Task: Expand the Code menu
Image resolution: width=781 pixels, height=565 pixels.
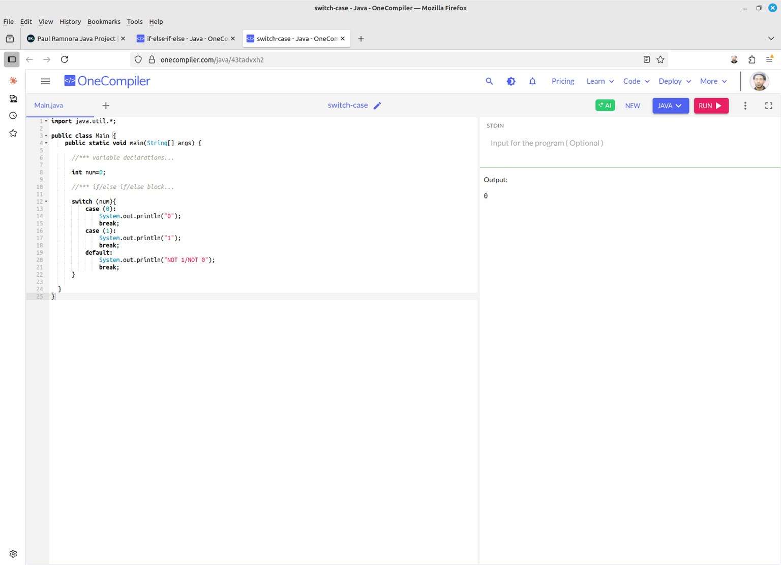Action: point(637,81)
